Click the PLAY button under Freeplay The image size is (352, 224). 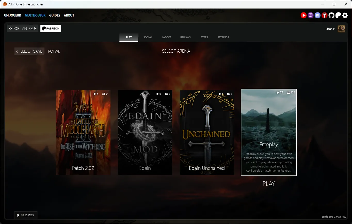click(x=269, y=184)
